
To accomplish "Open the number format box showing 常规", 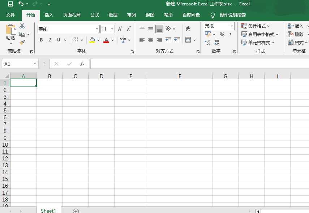I will 219,26.
